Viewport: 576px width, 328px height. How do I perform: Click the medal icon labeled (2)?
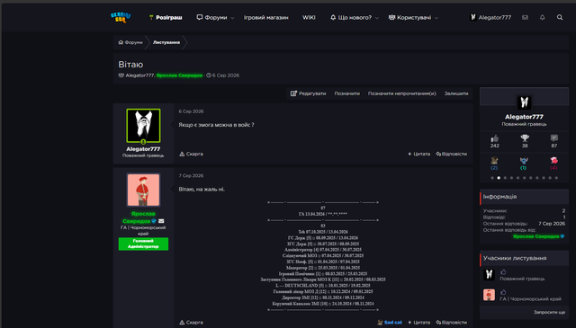(494, 160)
